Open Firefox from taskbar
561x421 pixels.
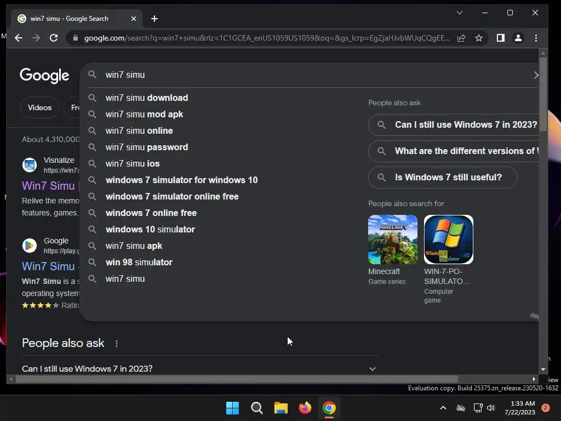pos(305,408)
